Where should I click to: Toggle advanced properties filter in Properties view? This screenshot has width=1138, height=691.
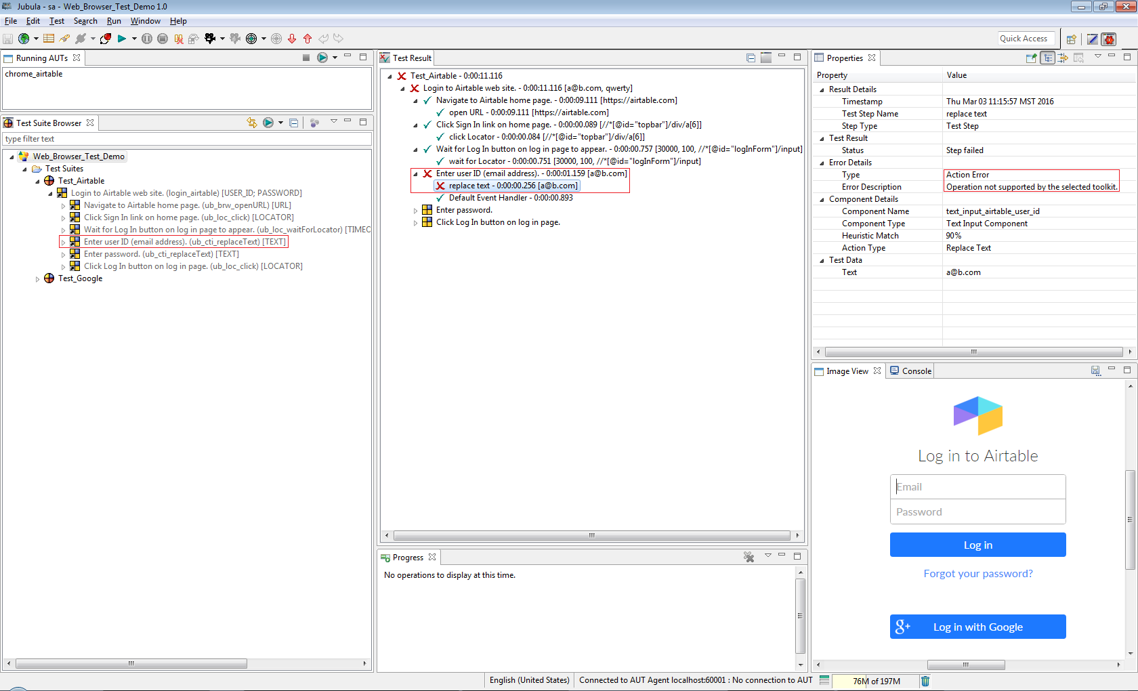[1063, 58]
